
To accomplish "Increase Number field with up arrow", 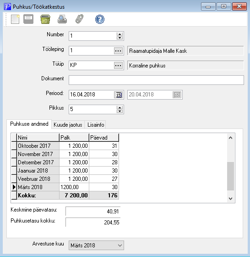I will coord(120,34).
